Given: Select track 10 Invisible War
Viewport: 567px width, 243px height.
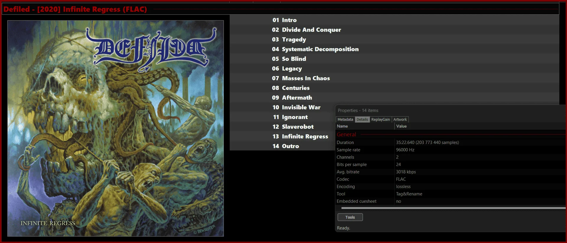Looking at the screenshot, I should (282, 107).
